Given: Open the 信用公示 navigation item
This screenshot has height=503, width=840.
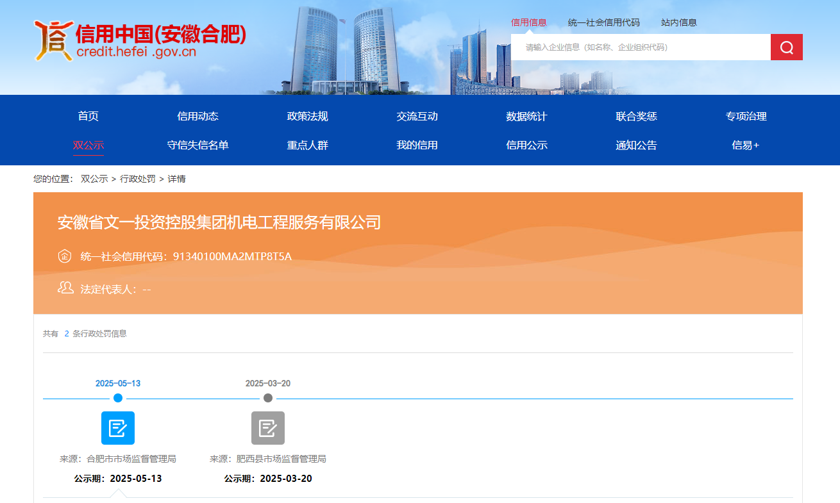Looking at the screenshot, I should (x=527, y=145).
